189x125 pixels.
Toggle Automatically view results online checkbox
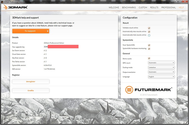(x=149, y=32)
